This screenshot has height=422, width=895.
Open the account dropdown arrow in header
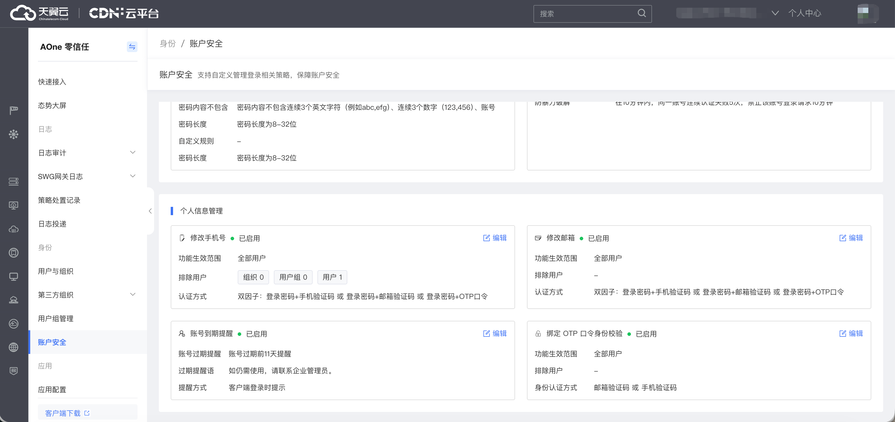(x=775, y=13)
